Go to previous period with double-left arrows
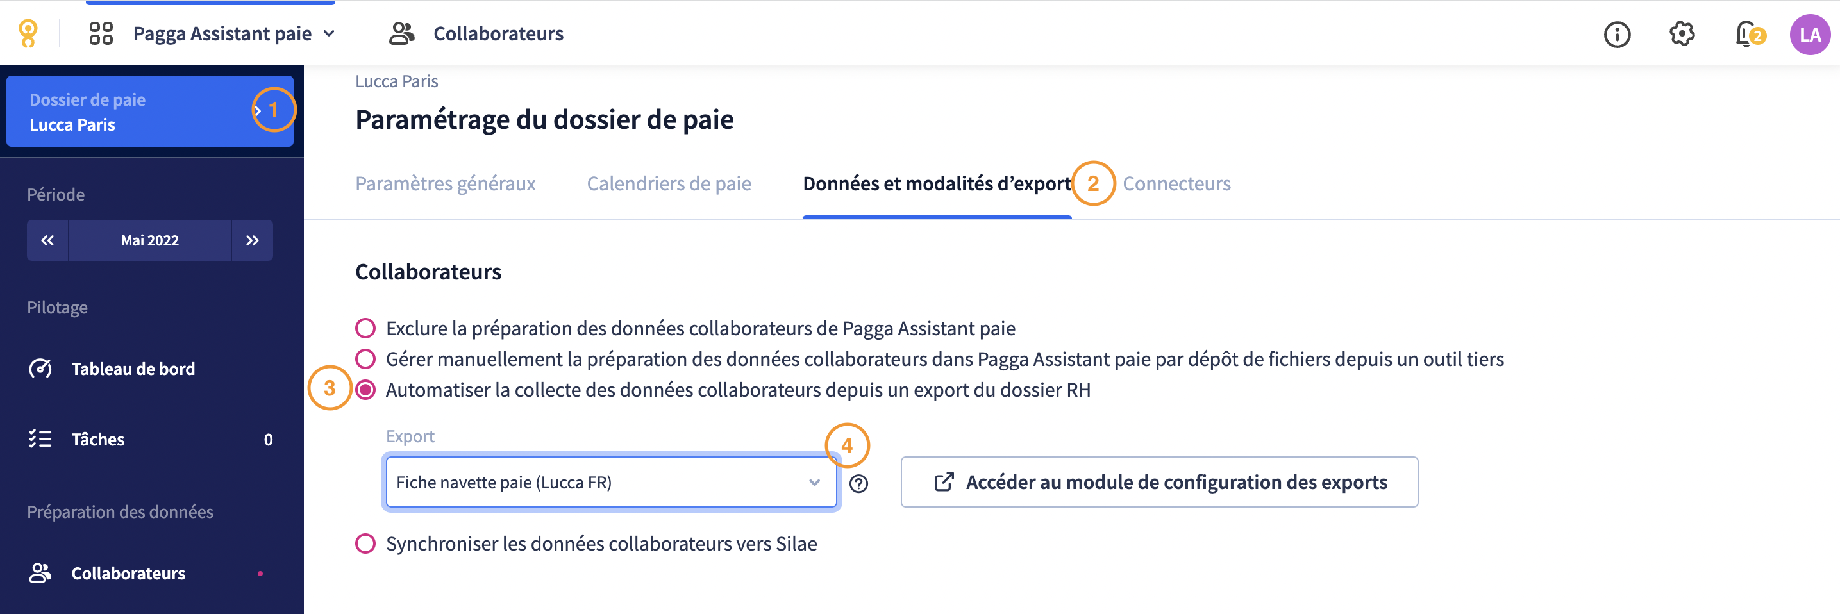The width and height of the screenshot is (1840, 614). pyautogui.click(x=47, y=240)
